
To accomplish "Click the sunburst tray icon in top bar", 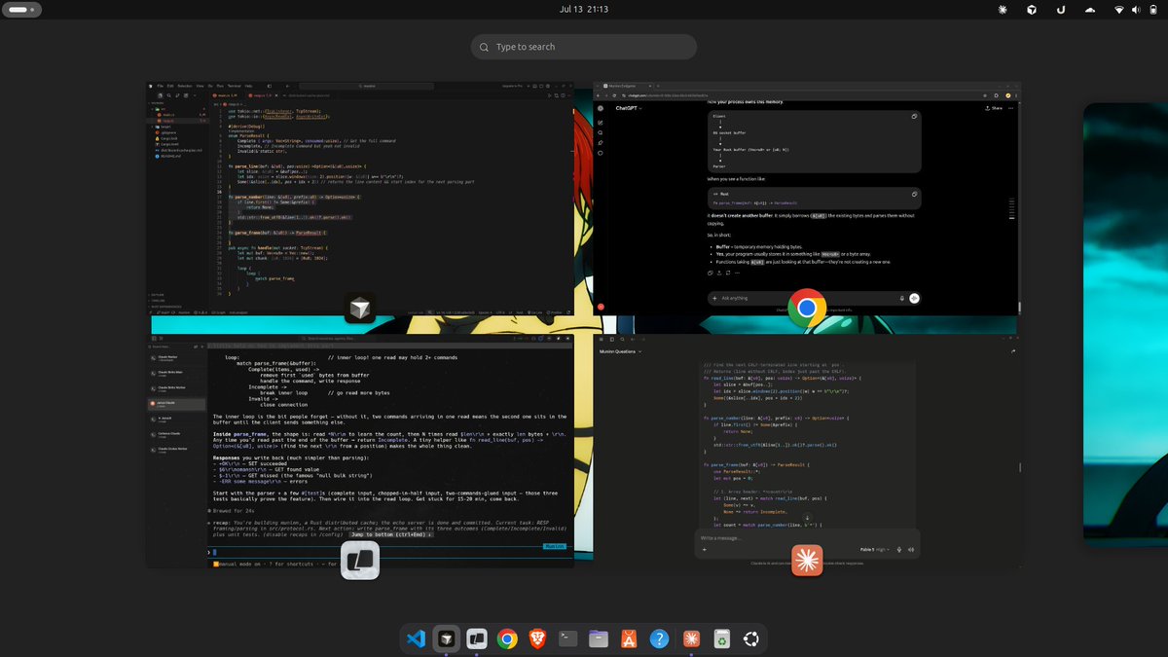I will (1004, 9).
